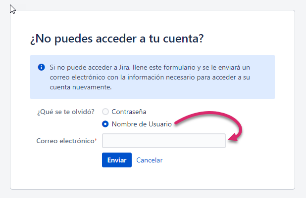Screen dimensions: 306x198
Task: Click the ¿Qué se te olvidó? label
Action: click(x=66, y=112)
